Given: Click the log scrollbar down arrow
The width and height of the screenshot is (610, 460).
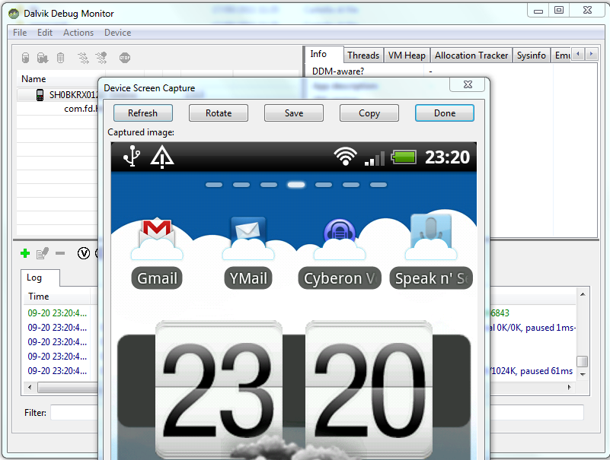Looking at the screenshot, I should 583,375.
